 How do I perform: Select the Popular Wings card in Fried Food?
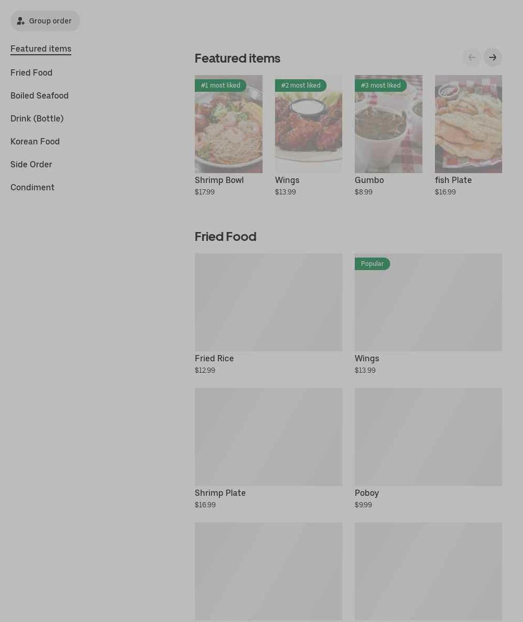(428, 314)
